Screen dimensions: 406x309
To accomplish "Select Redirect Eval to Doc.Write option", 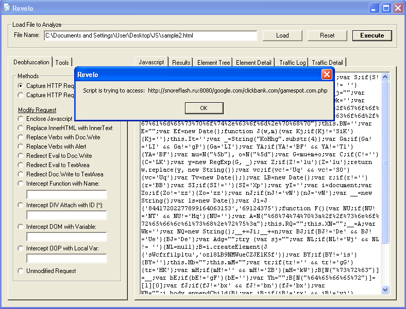I will (x=21, y=156).
